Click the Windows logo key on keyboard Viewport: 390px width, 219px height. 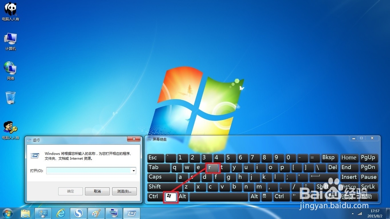pos(170,197)
